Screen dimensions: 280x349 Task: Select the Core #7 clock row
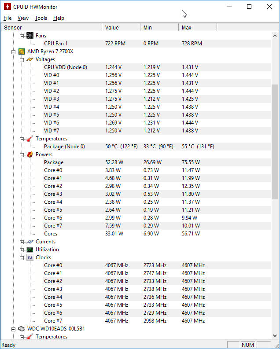157,321
